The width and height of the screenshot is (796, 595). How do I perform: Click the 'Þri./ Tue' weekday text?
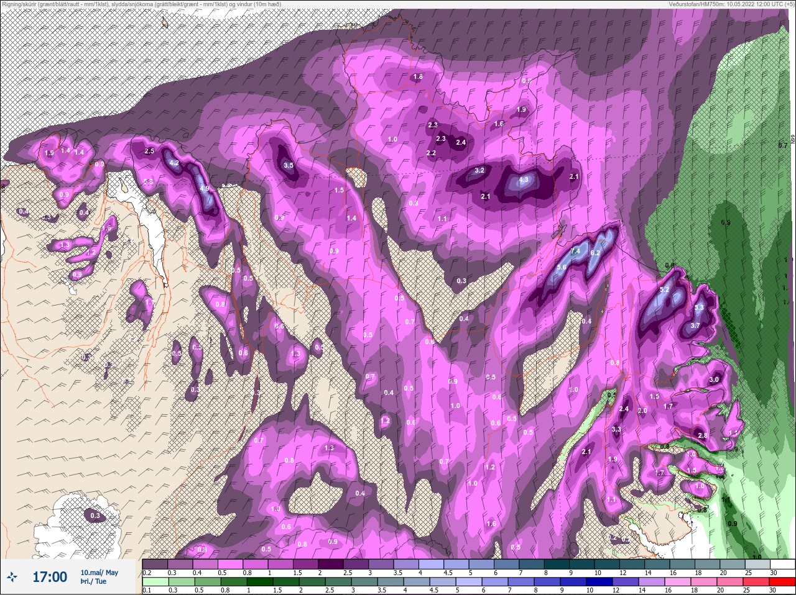(x=93, y=582)
